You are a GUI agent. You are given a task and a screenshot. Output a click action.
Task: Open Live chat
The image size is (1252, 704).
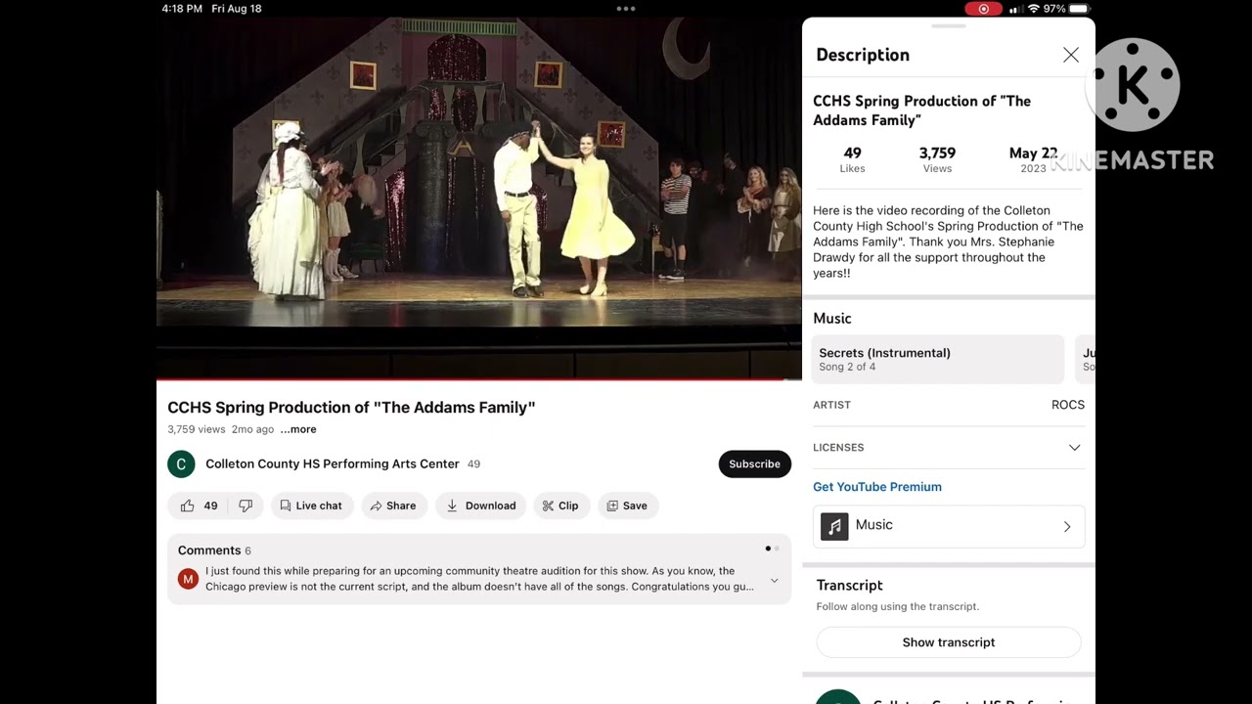311,506
